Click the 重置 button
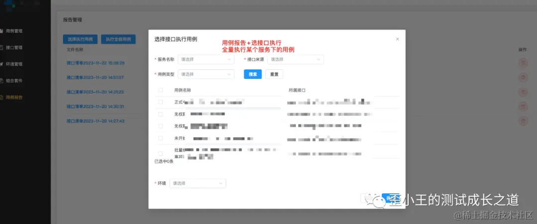537x224 pixels. coord(274,74)
